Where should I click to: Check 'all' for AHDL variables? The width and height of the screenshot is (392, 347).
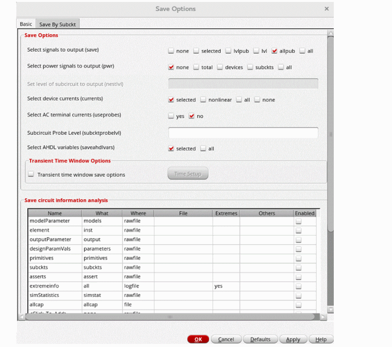[203, 148]
